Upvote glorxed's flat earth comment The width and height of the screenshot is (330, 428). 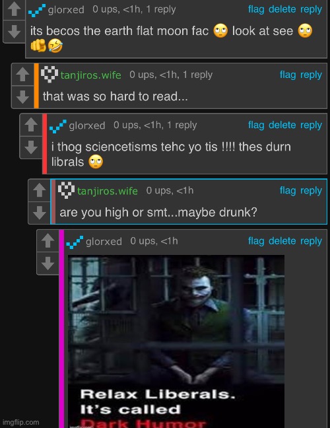pos(14,9)
